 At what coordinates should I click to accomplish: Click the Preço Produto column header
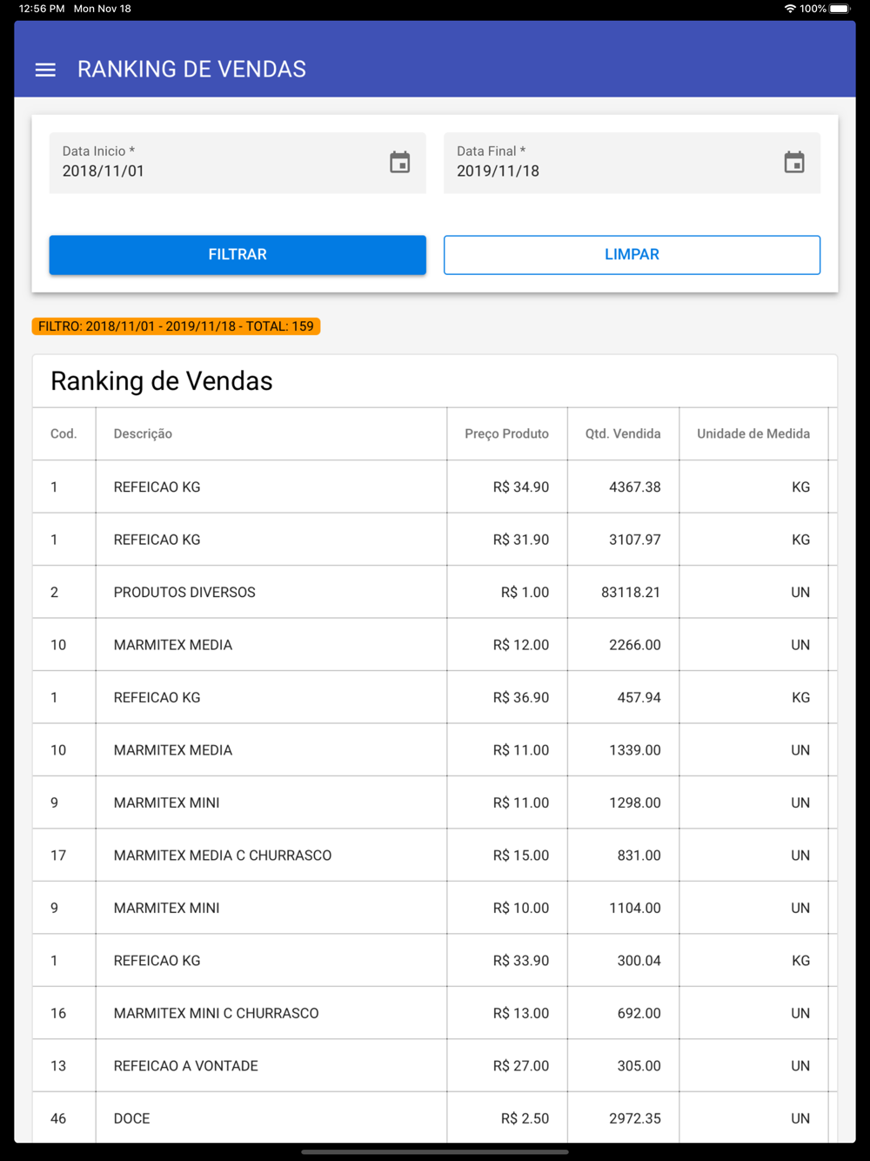click(x=506, y=433)
